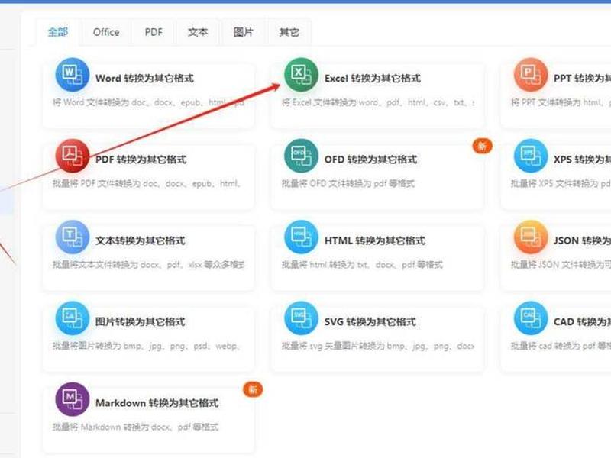Open the OFD conversion icon
This screenshot has height=458, width=611.
(301, 156)
